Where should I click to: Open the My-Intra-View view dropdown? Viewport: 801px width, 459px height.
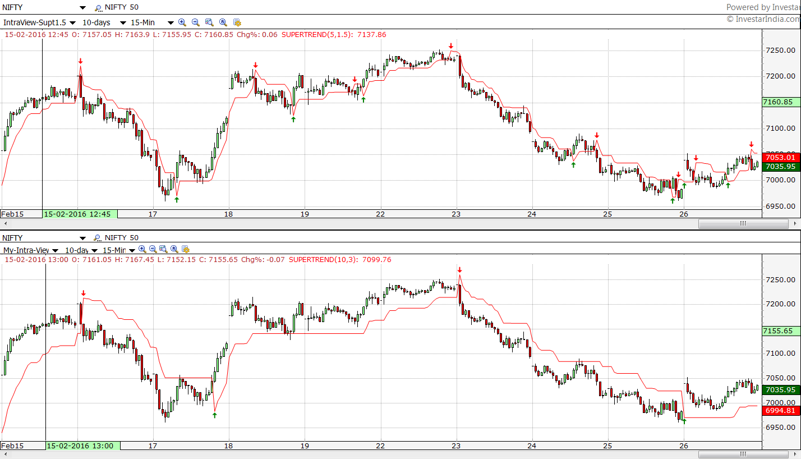(55, 250)
